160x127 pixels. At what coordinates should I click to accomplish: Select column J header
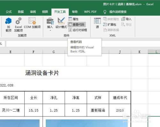[120, 52]
